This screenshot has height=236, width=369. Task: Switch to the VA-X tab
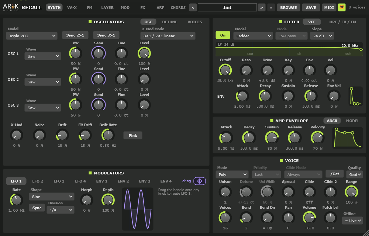click(72, 7)
